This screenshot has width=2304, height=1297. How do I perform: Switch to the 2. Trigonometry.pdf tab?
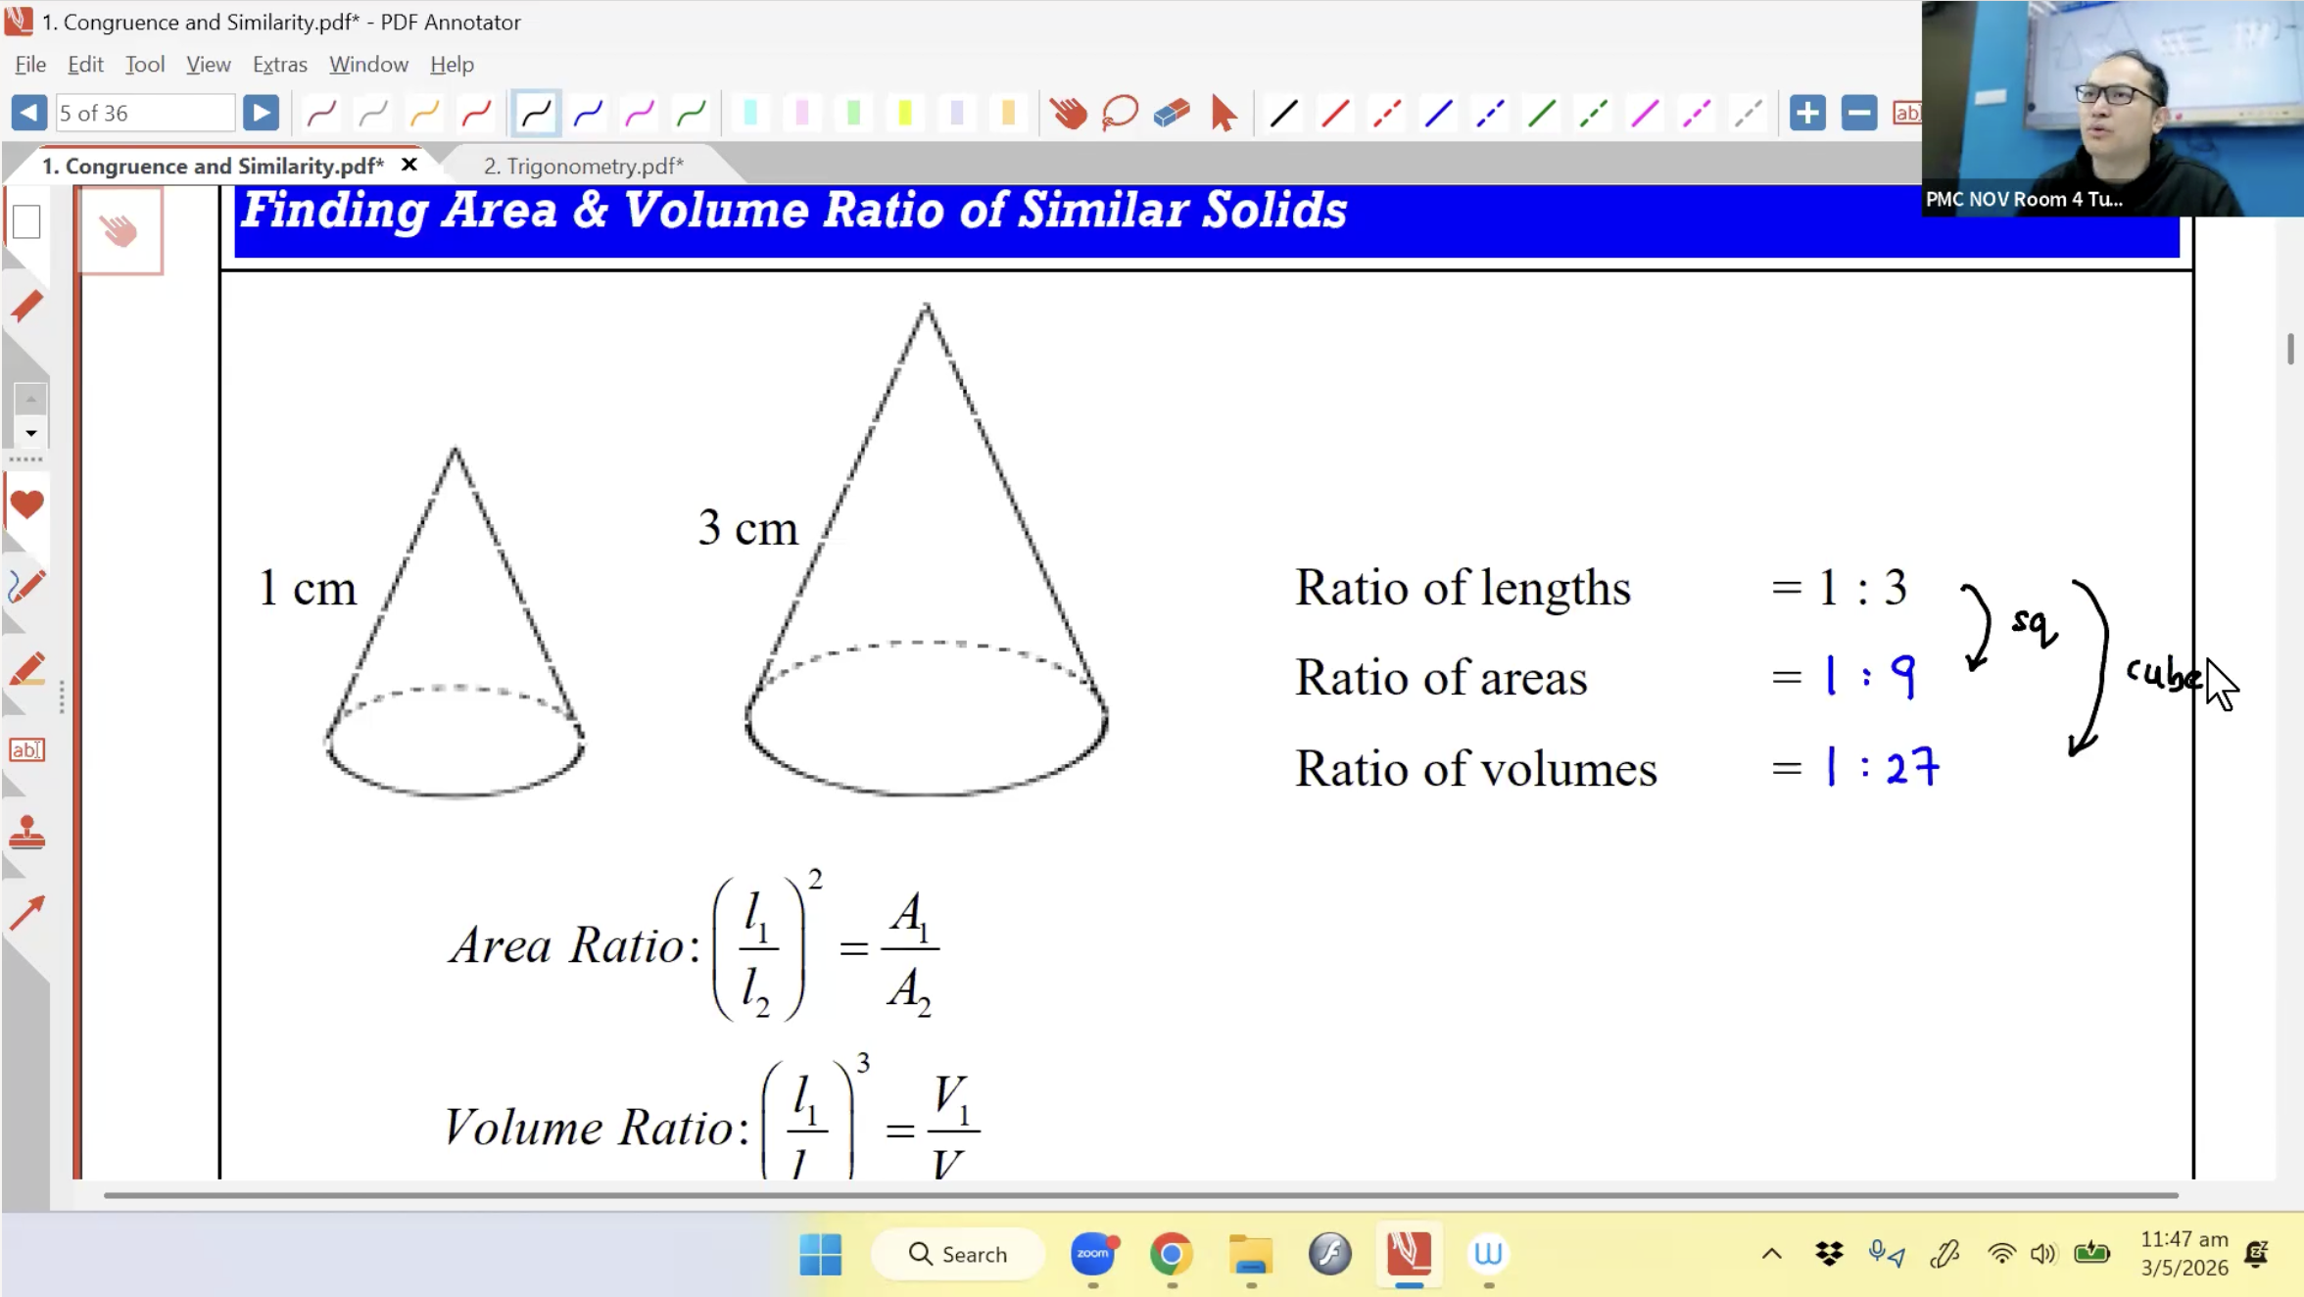point(584,166)
